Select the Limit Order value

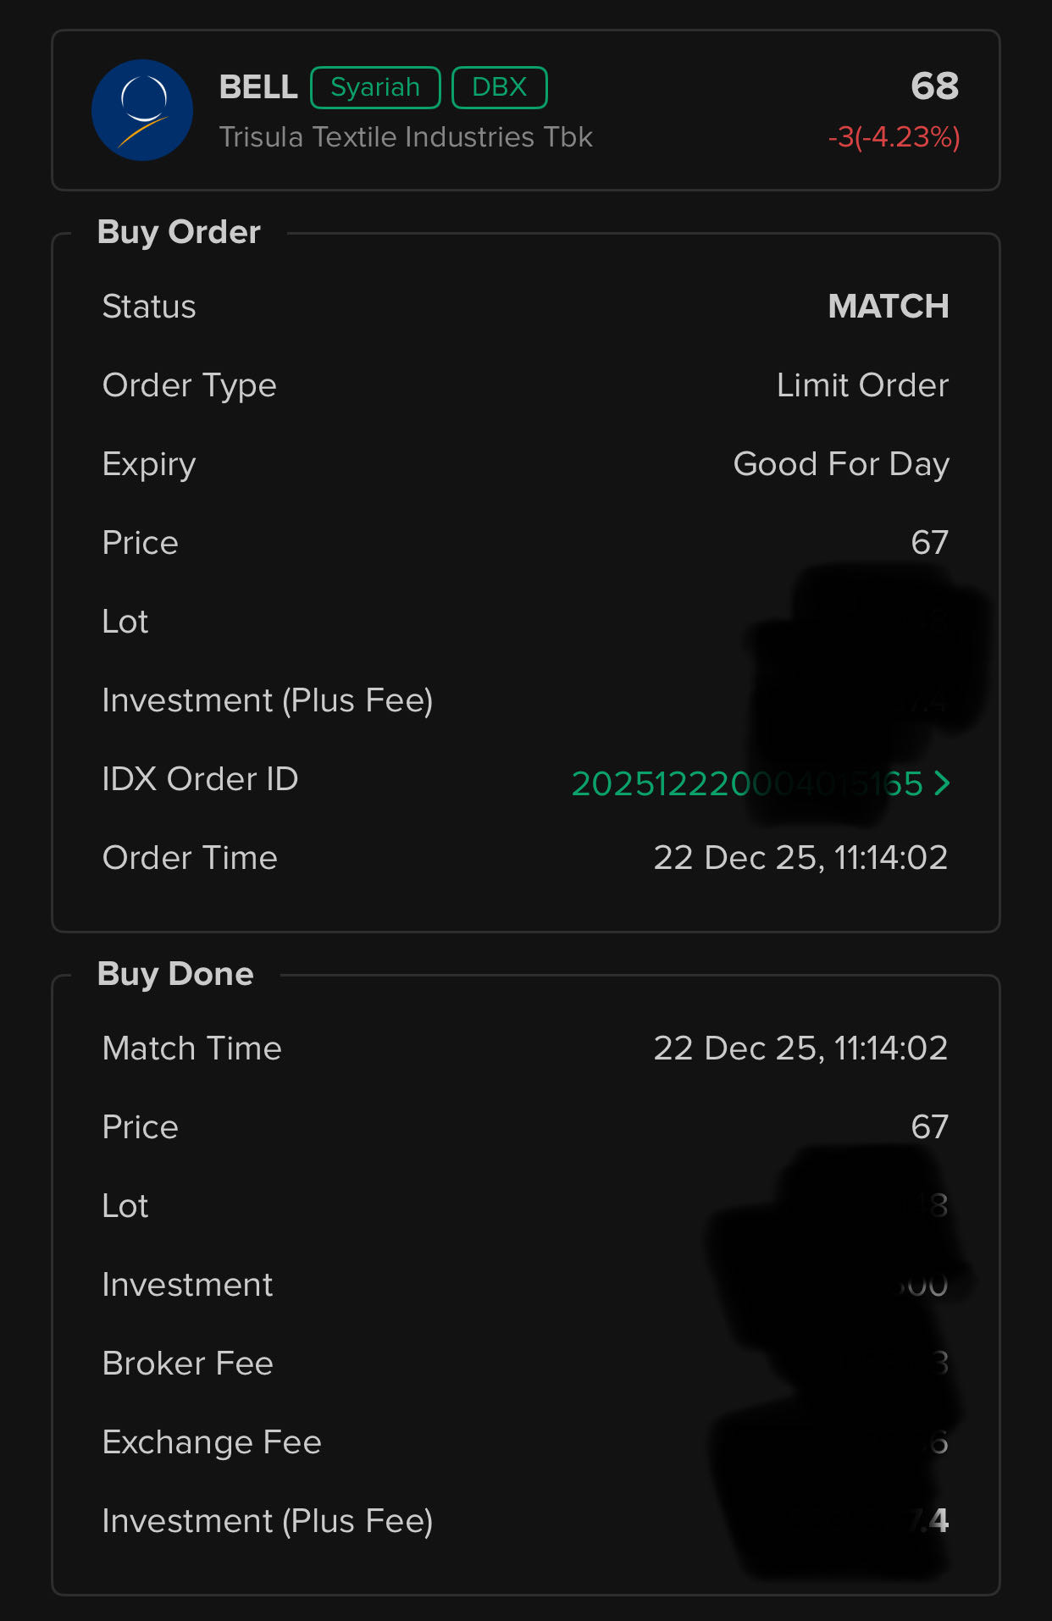coord(862,385)
